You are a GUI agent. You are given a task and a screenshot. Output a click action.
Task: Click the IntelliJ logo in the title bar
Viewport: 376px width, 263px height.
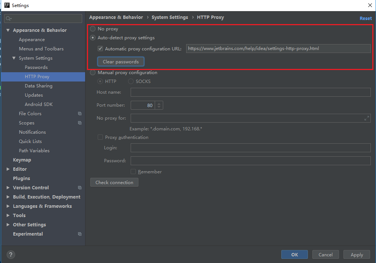pos(7,5)
